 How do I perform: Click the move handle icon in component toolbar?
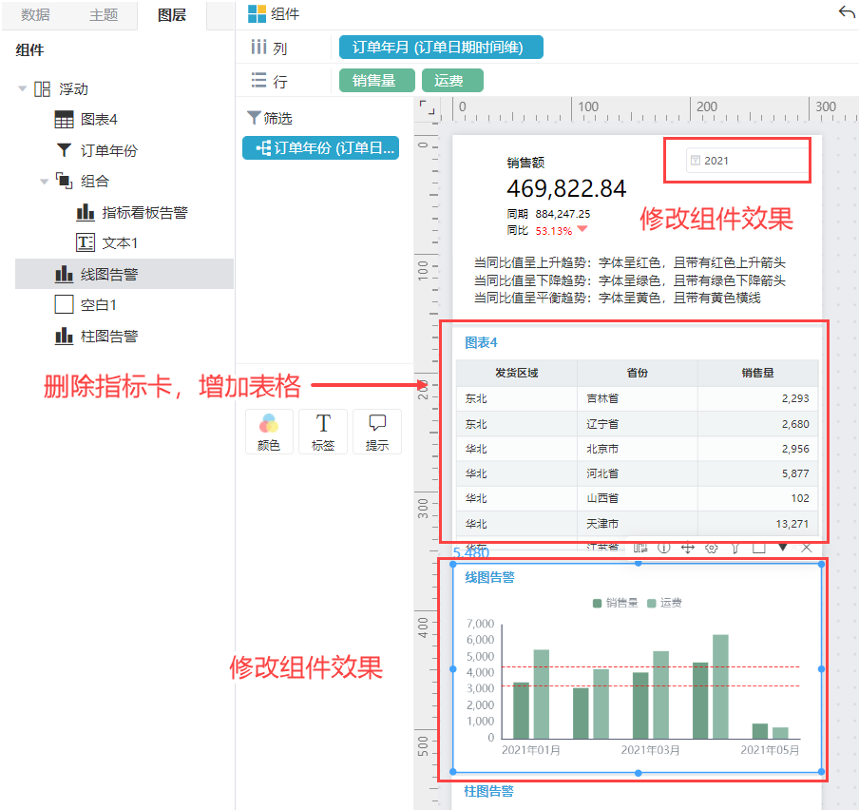[688, 548]
